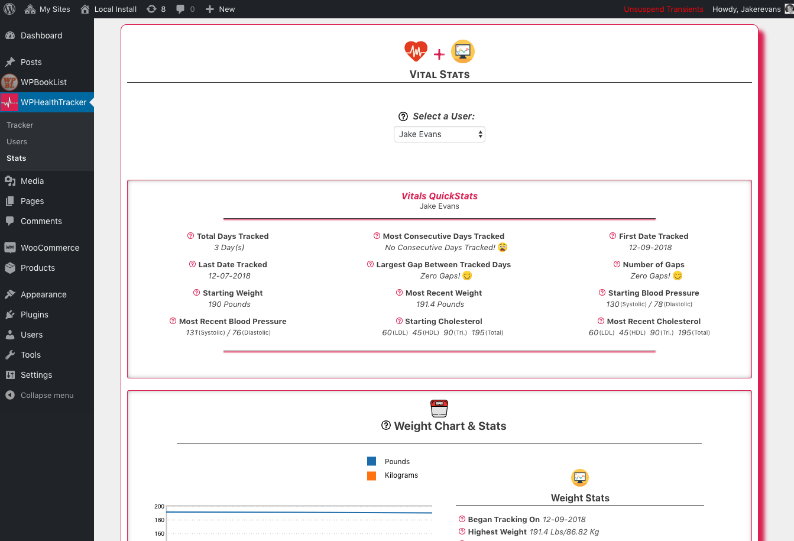794x541 pixels.
Task: Open the Tracker submenu page
Action: click(20, 125)
